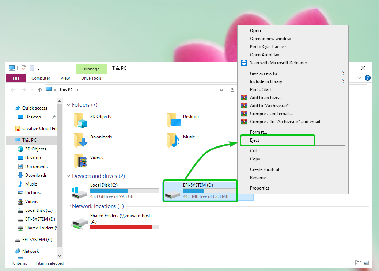Expand the Give access to submenu
379x271 pixels.
[x=343, y=73]
